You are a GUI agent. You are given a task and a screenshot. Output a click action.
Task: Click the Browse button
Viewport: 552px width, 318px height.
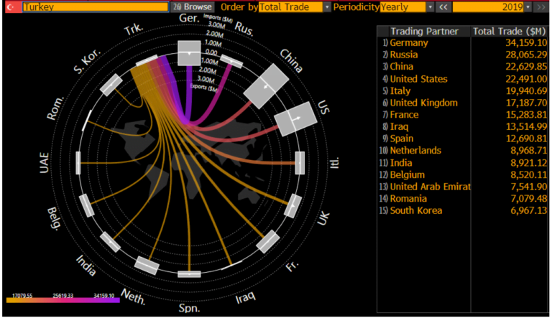(193, 6)
